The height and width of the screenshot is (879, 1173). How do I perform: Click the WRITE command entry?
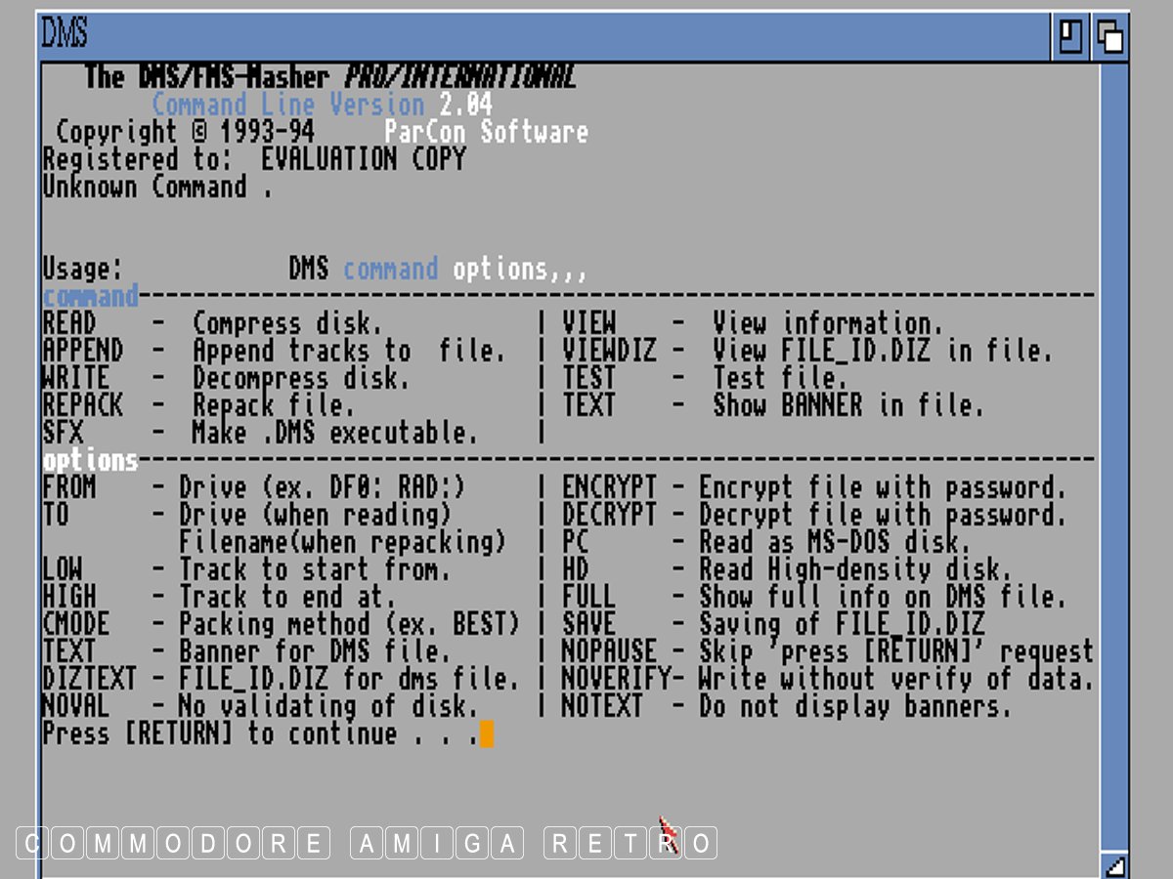click(x=76, y=378)
